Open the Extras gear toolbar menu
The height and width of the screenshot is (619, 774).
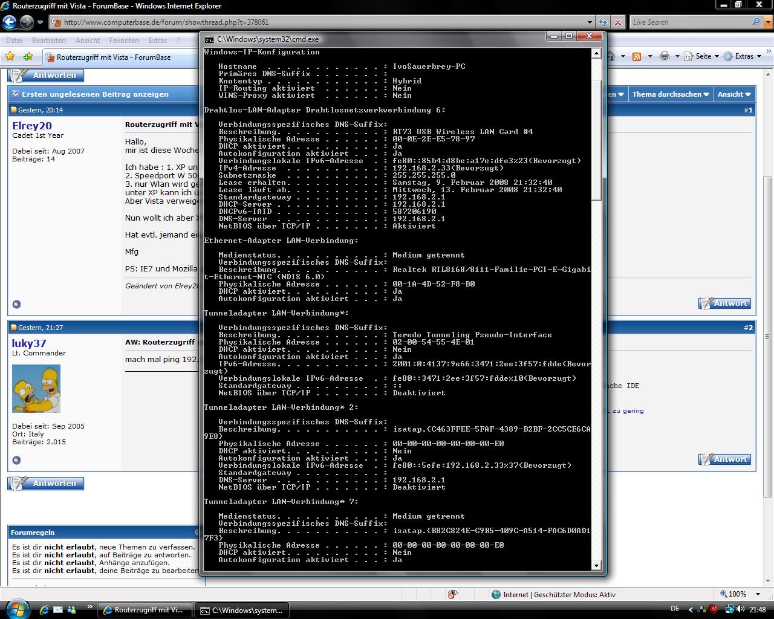742,56
